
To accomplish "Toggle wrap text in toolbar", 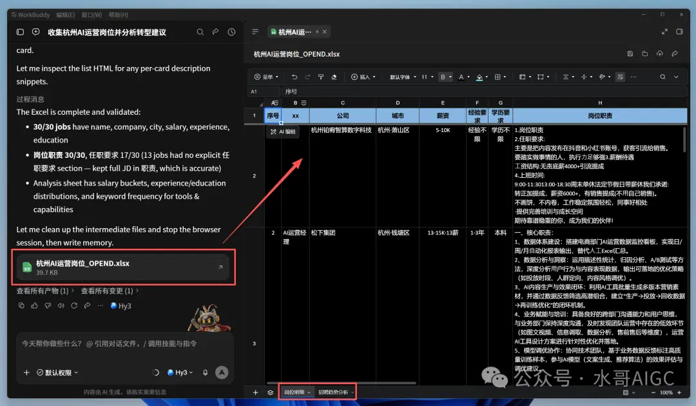I will [620, 77].
